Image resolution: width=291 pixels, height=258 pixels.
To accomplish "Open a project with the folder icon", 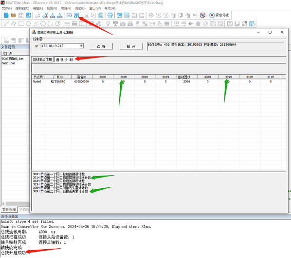I will coord(13,15).
